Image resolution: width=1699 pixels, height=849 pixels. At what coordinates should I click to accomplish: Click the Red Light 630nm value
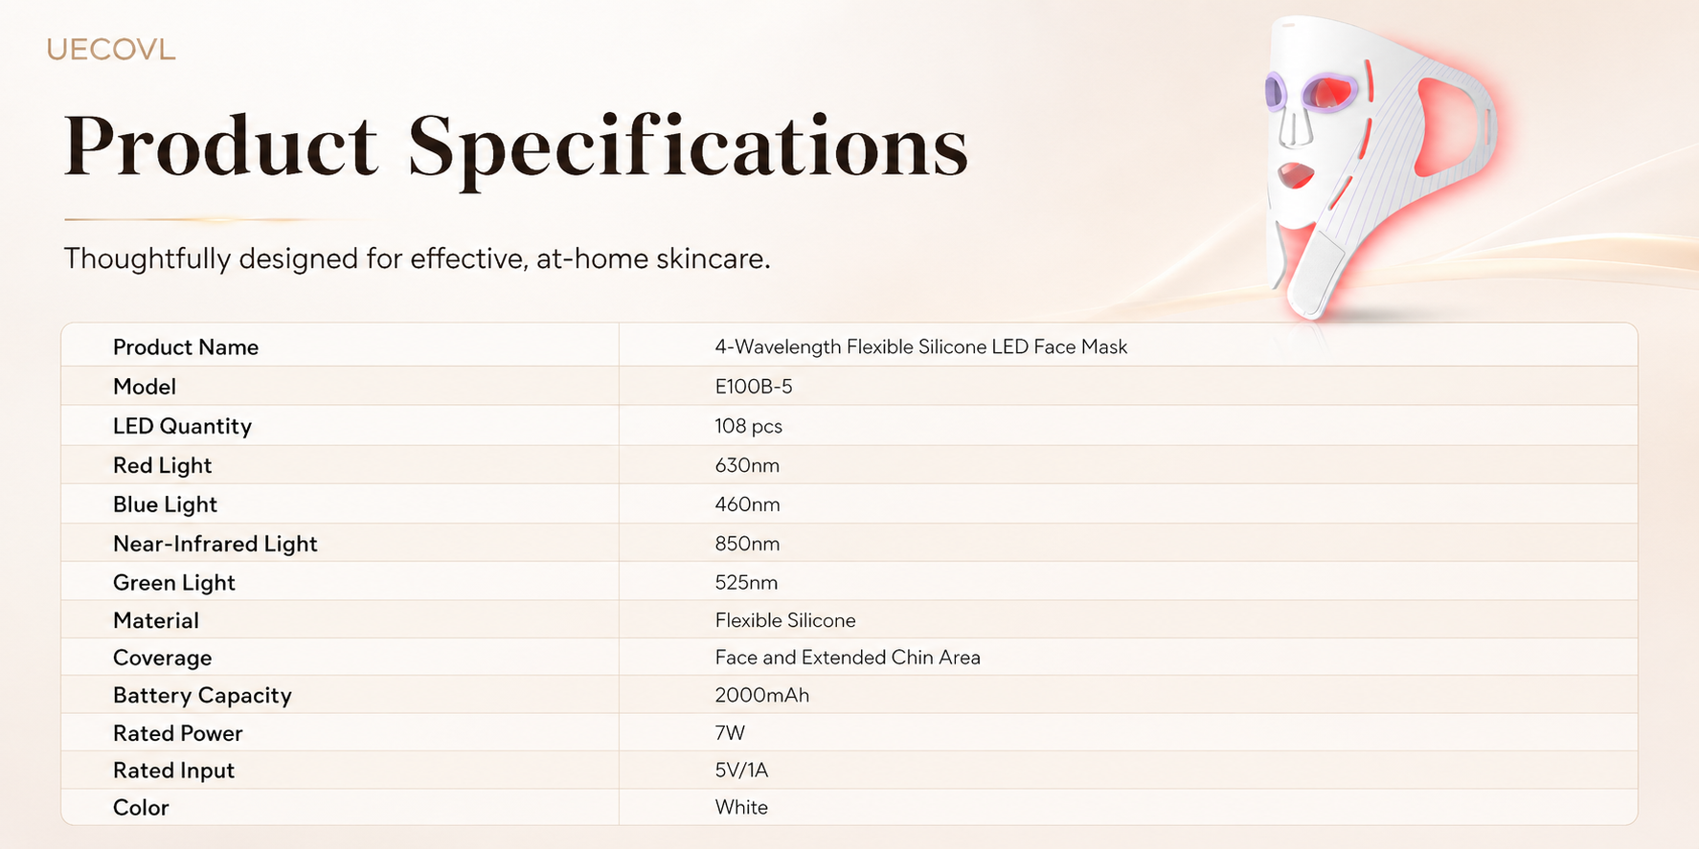pos(747,465)
